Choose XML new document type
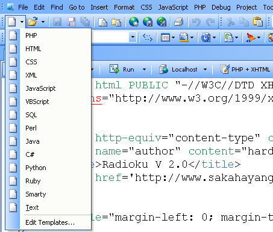 48,75
